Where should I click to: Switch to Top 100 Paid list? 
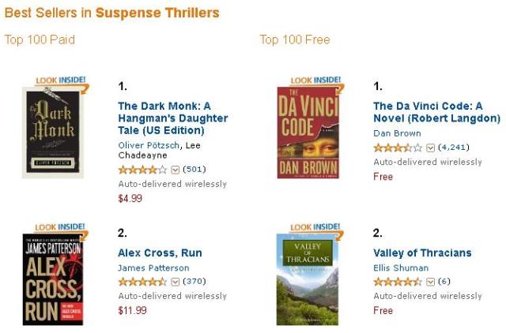pyautogui.click(x=40, y=39)
